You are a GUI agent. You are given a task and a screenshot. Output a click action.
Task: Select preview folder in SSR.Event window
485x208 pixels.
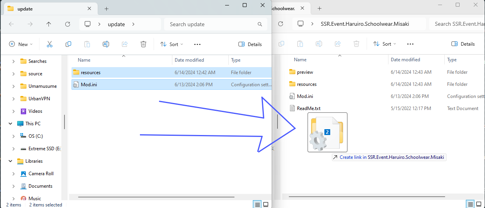click(305, 72)
